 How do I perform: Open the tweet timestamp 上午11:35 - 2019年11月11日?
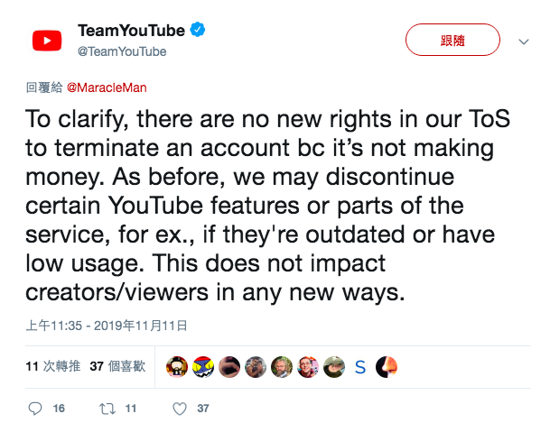(x=107, y=326)
